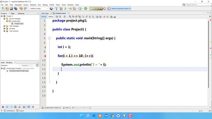The image size is (212, 119).
Task: Toggle Fully Qualified Names navigator filter
Action: click(24, 107)
